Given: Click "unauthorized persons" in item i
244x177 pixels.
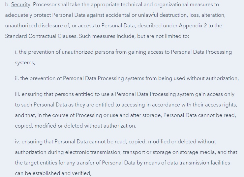Looking at the screenshot, I should click(x=79, y=52).
